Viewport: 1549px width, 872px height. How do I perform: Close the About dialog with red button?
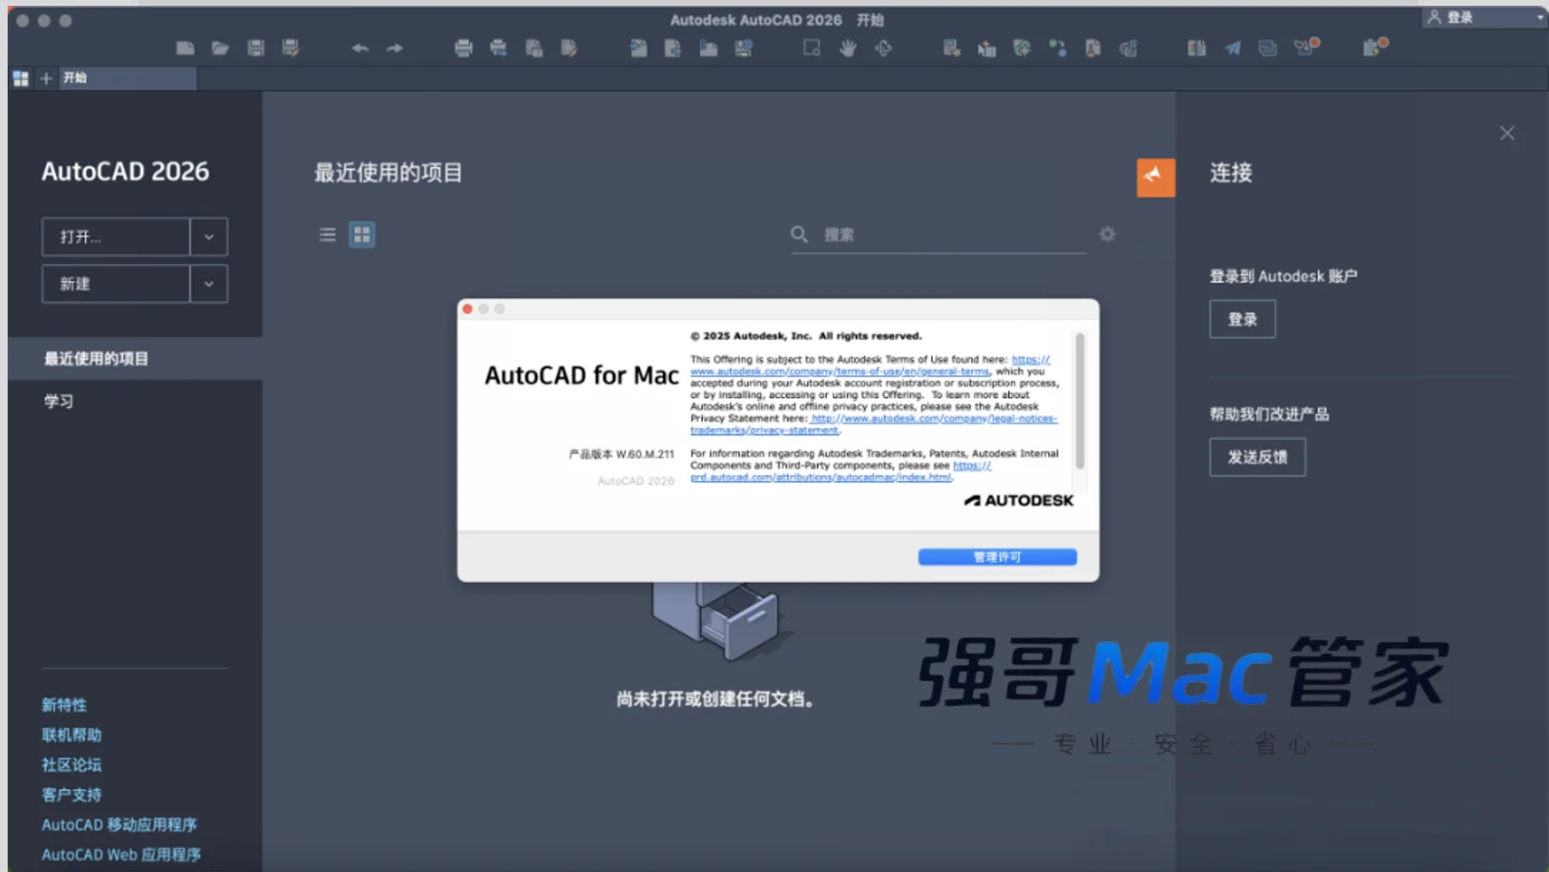[x=467, y=309]
